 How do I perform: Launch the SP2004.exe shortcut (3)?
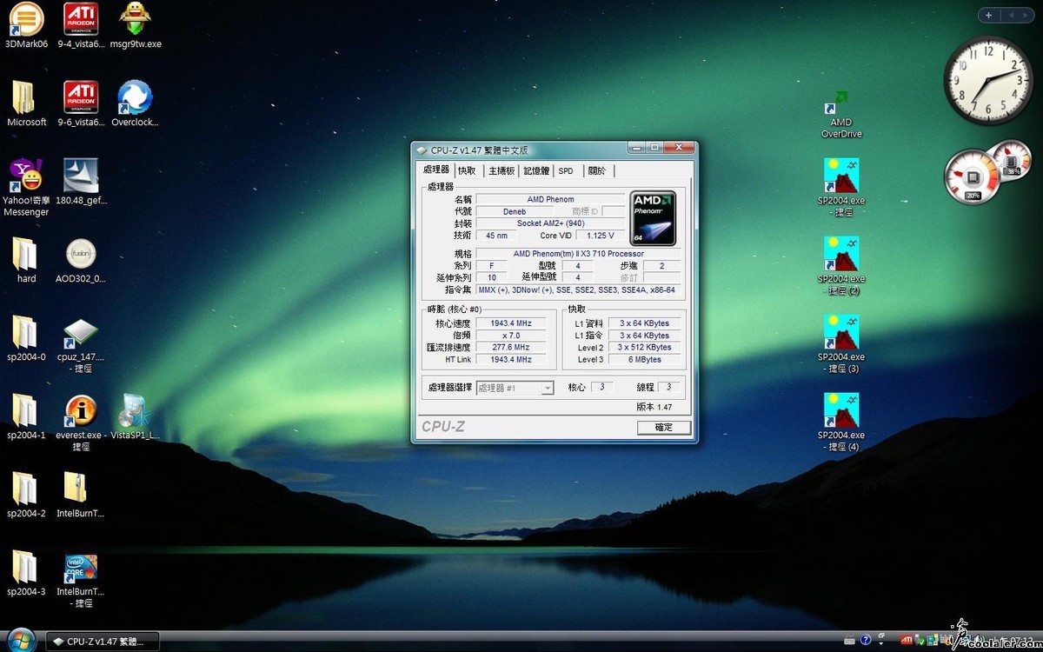[840, 343]
